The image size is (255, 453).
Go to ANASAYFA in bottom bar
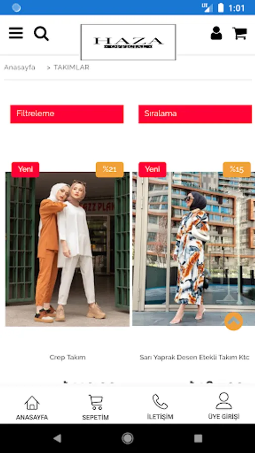pyautogui.click(x=32, y=408)
